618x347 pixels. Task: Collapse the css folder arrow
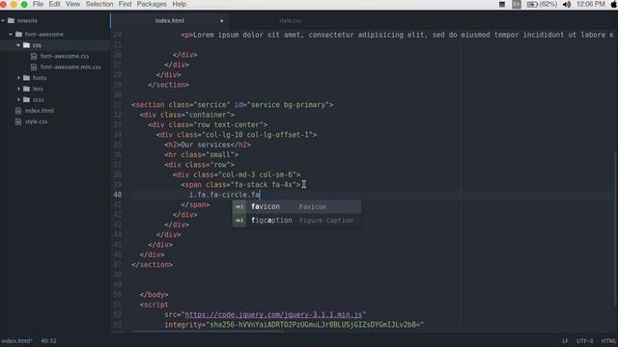(x=18, y=45)
